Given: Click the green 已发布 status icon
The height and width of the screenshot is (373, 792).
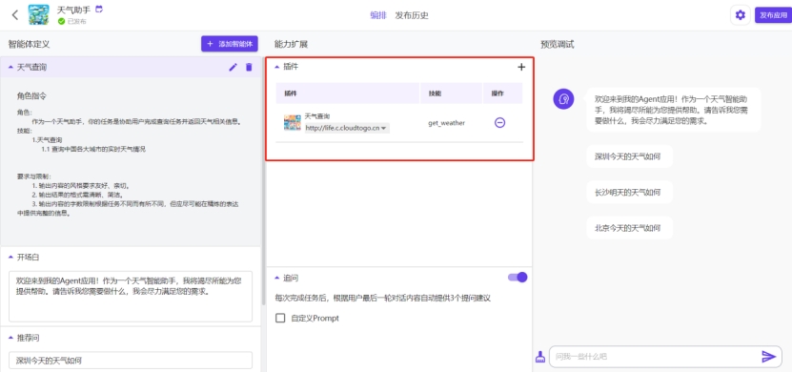Looking at the screenshot, I should pos(62,21).
